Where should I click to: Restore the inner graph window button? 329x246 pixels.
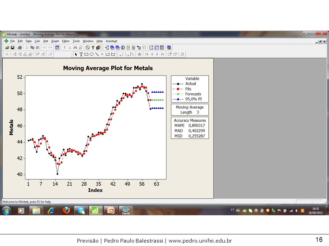click(320, 41)
